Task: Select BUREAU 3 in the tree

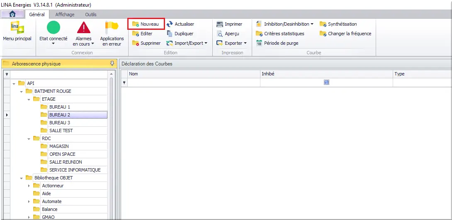Action: (x=60, y=123)
